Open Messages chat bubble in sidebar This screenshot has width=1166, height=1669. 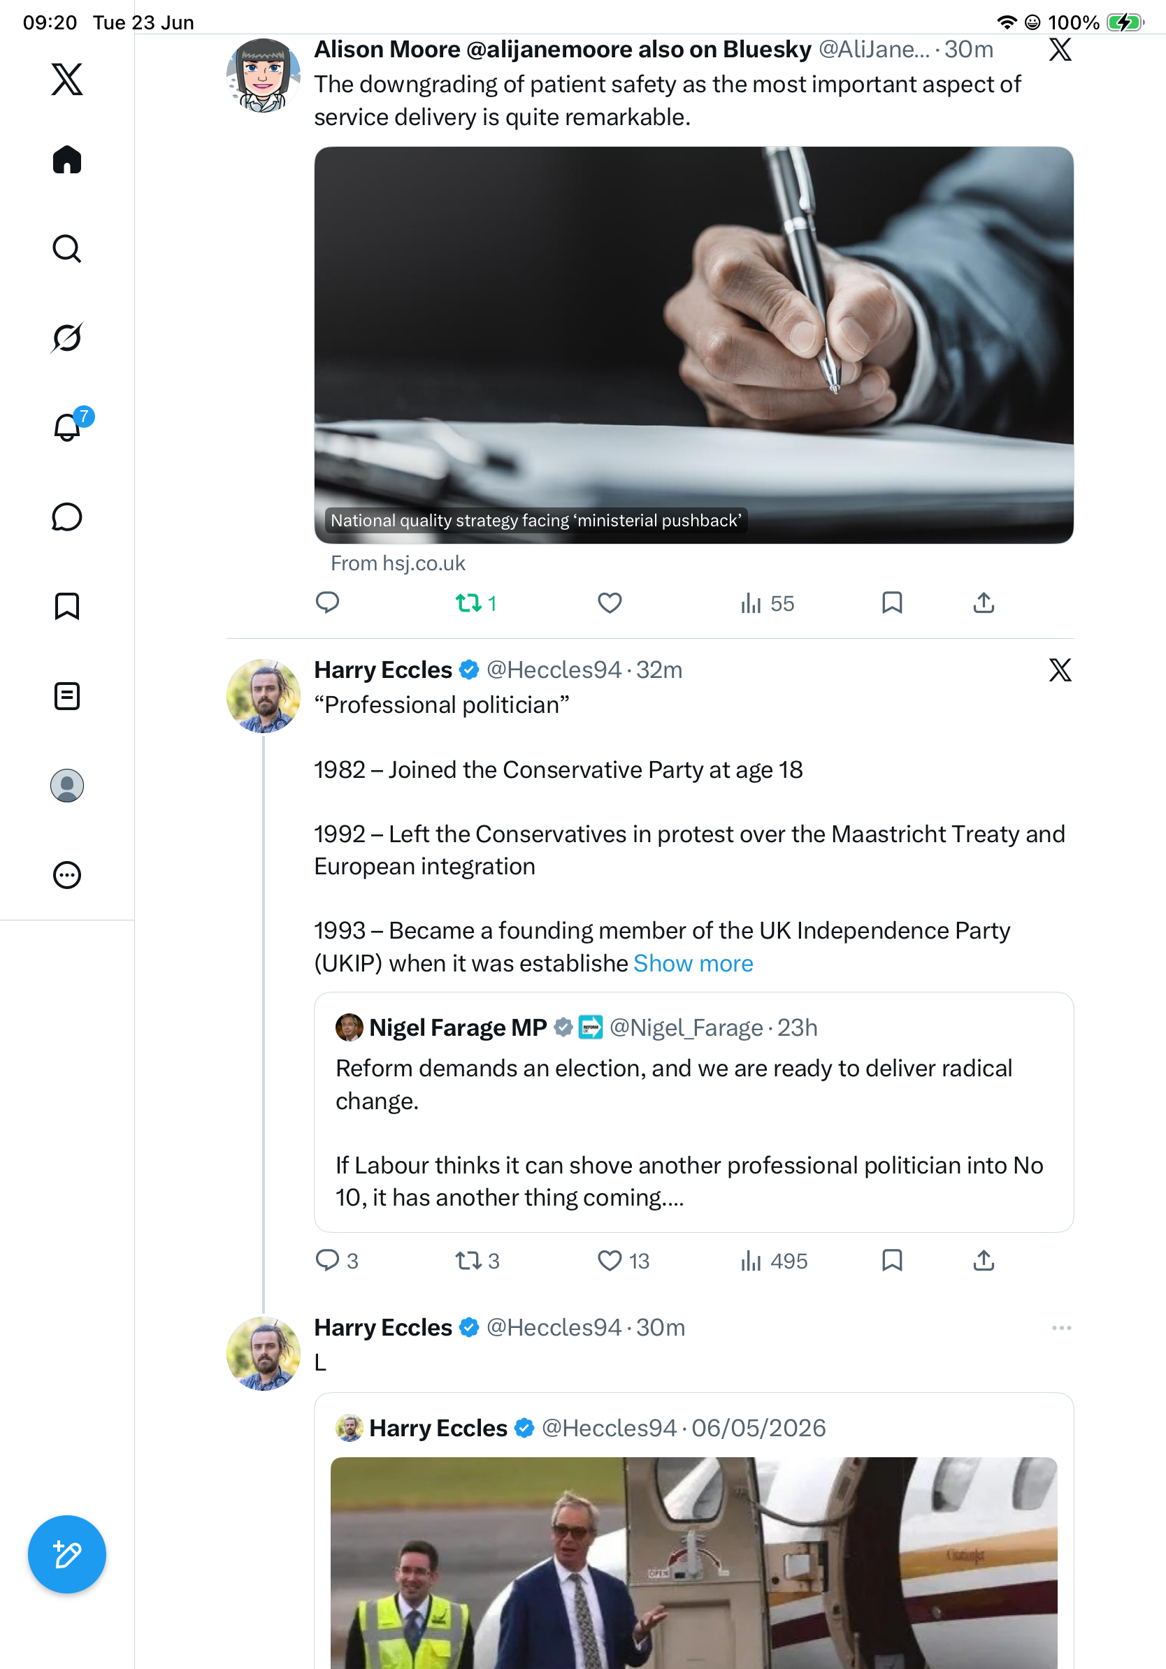tap(67, 516)
